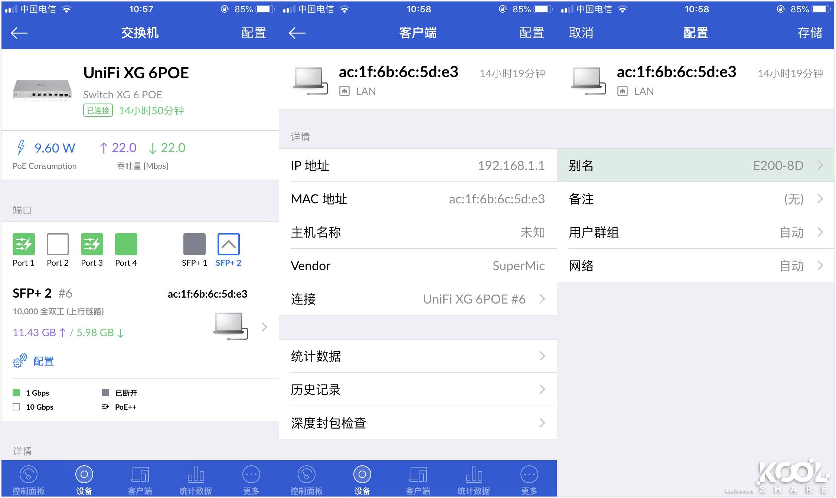Click the green 1 Gbps legend swatch
836x498 pixels.
(16, 392)
